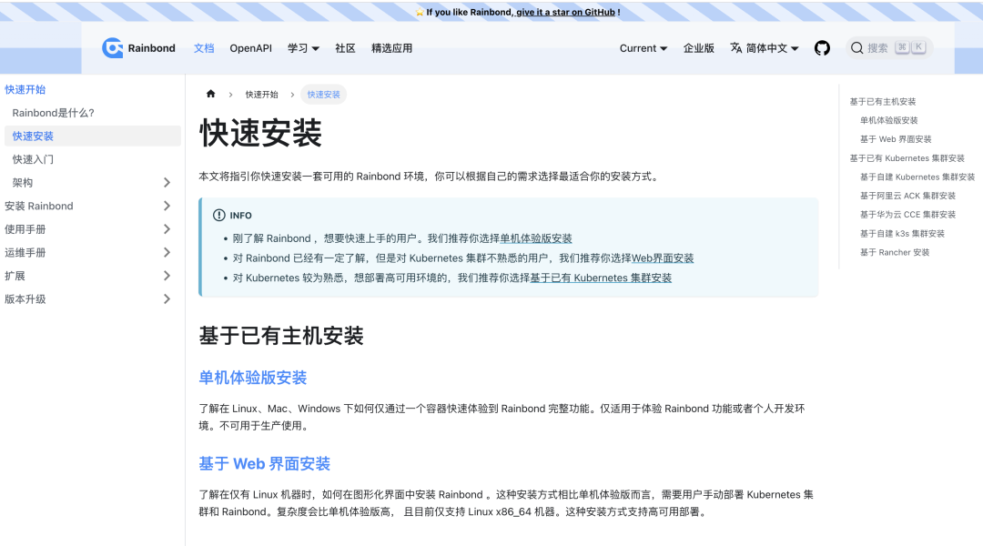Go to home via breadcrumb house icon
983x546 pixels.
tap(210, 94)
